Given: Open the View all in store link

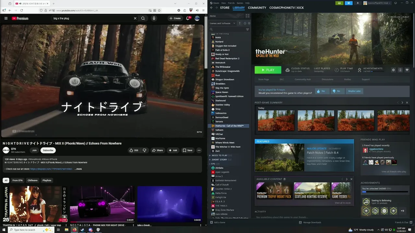Looking at the screenshot, I should coord(343,203).
